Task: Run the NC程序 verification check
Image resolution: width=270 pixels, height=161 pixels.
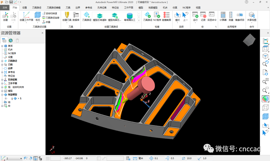Action: pyautogui.click(x=157, y=16)
